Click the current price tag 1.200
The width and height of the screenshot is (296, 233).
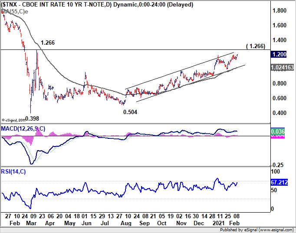coord(279,54)
